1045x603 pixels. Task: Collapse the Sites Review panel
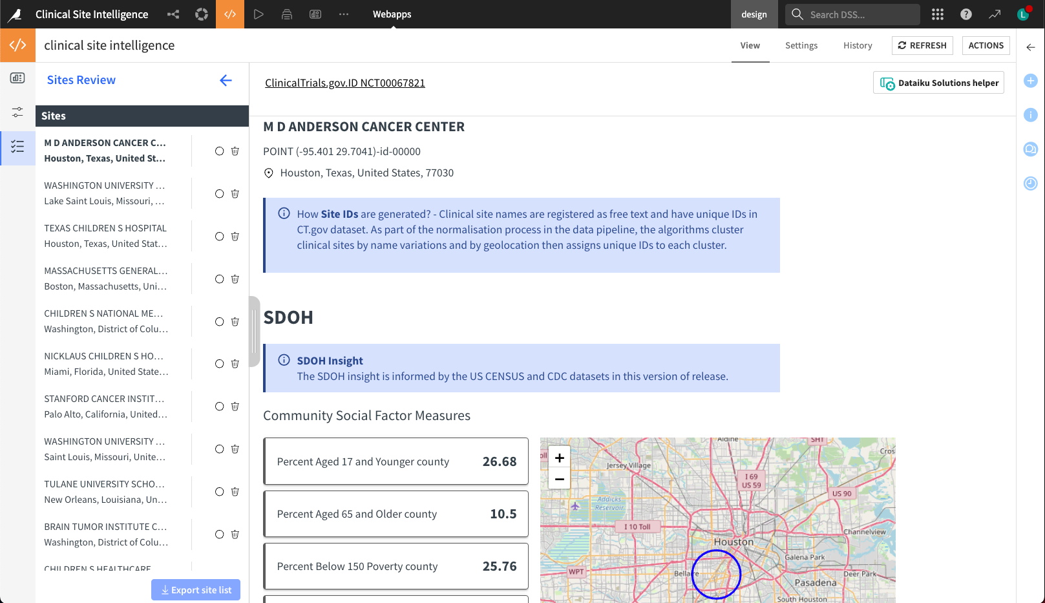point(226,80)
